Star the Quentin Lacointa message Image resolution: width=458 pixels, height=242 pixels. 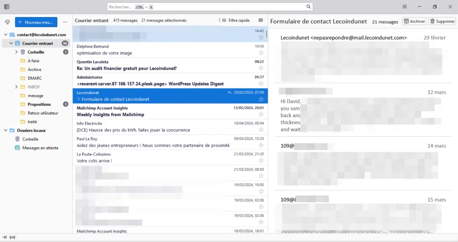pyautogui.click(x=261, y=68)
